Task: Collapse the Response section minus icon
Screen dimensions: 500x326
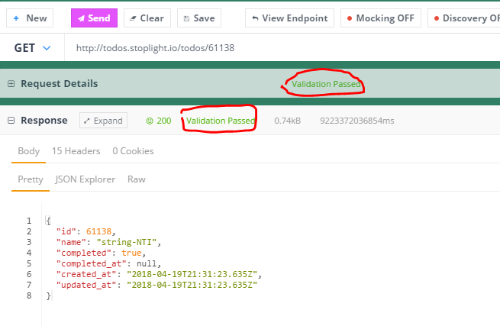Action: pyautogui.click(x=11, y=121)
